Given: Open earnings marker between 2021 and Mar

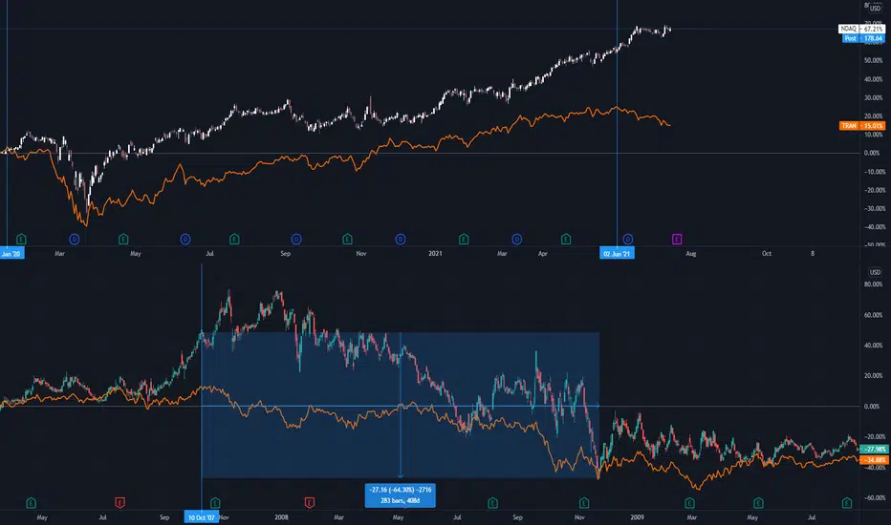Looking at the screenshot, I should click(x=464, y=239).
